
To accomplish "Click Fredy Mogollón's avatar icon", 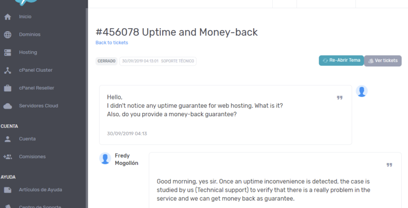I will 105,158.
